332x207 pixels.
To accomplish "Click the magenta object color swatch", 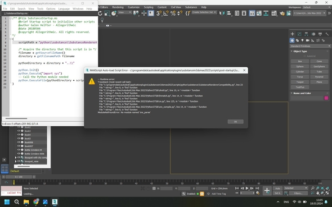I will coord(326,98).
